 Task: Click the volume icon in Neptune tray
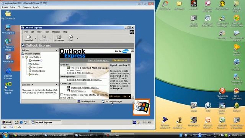(138, 122)
